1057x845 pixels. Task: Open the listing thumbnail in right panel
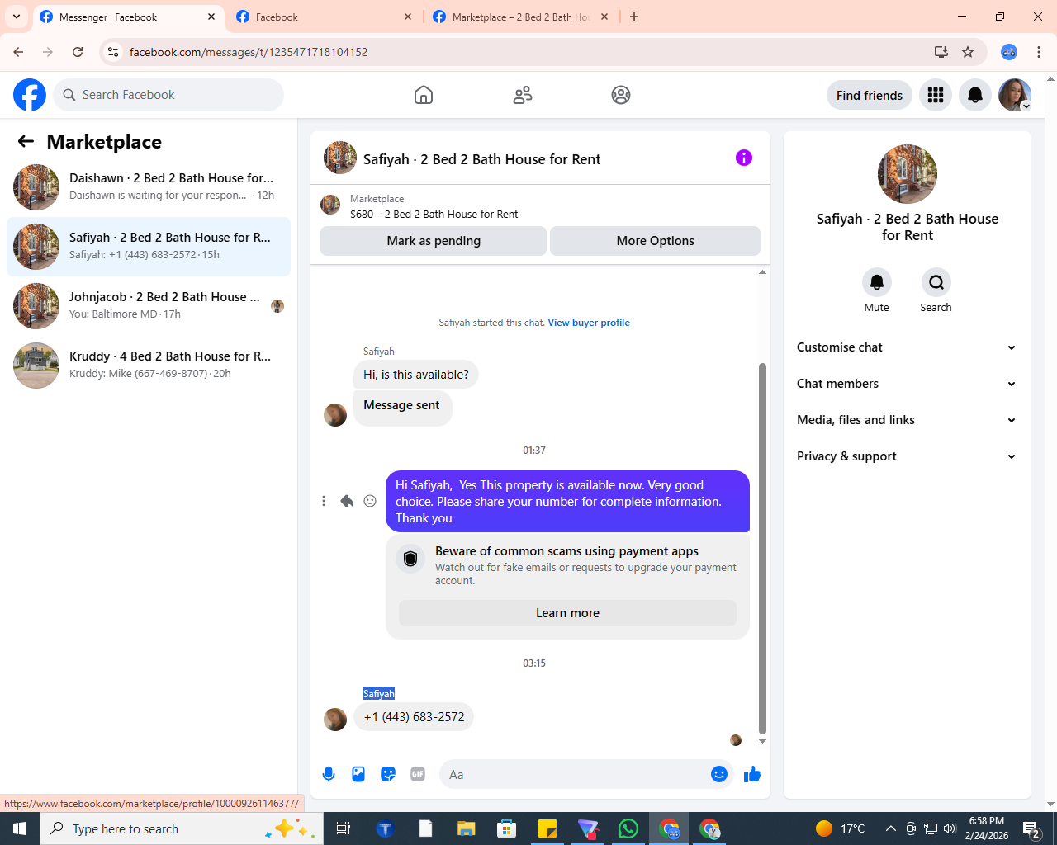[x=908, y=174]
